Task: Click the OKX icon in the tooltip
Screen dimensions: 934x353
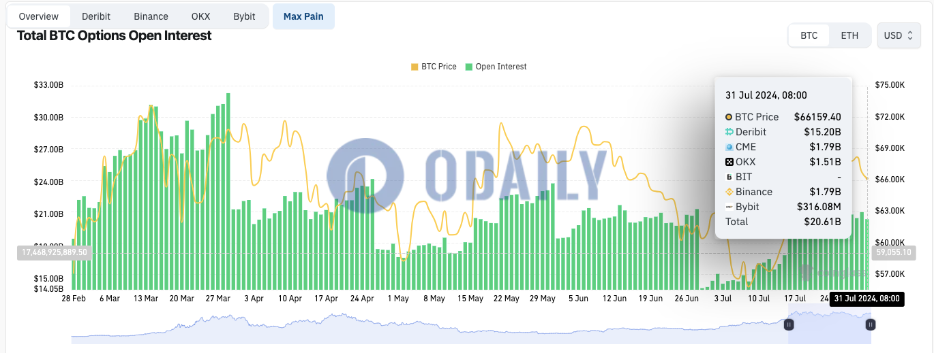Action: coord(729,162)
